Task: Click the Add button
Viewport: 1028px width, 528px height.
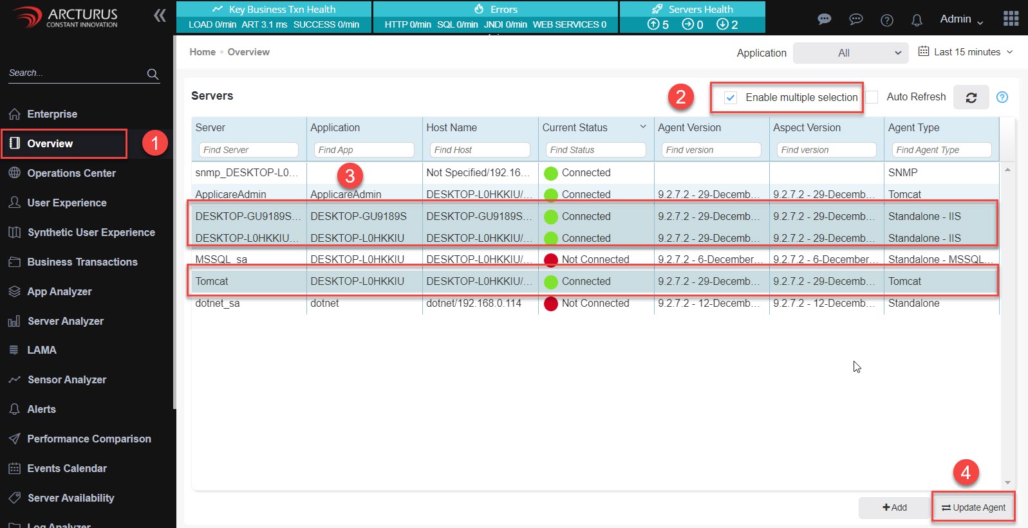Action: coord(894,507)
